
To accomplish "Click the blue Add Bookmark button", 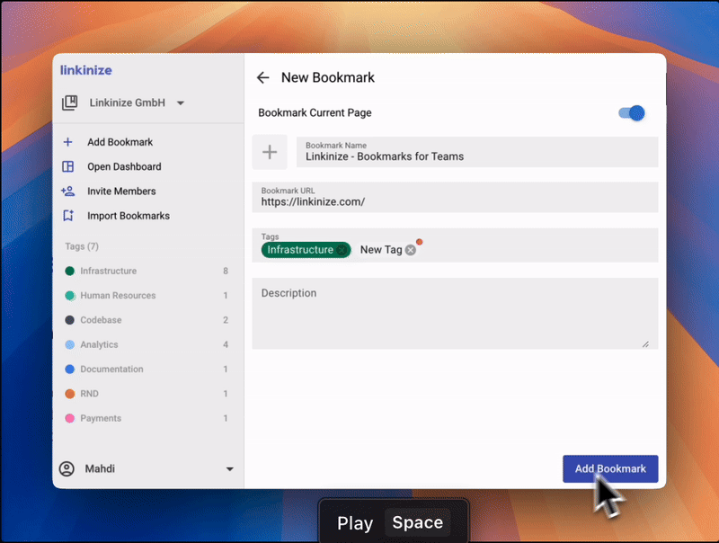I will coord(610,468).
